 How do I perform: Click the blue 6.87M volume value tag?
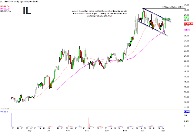pyautogui.click(x=187, y=112)
